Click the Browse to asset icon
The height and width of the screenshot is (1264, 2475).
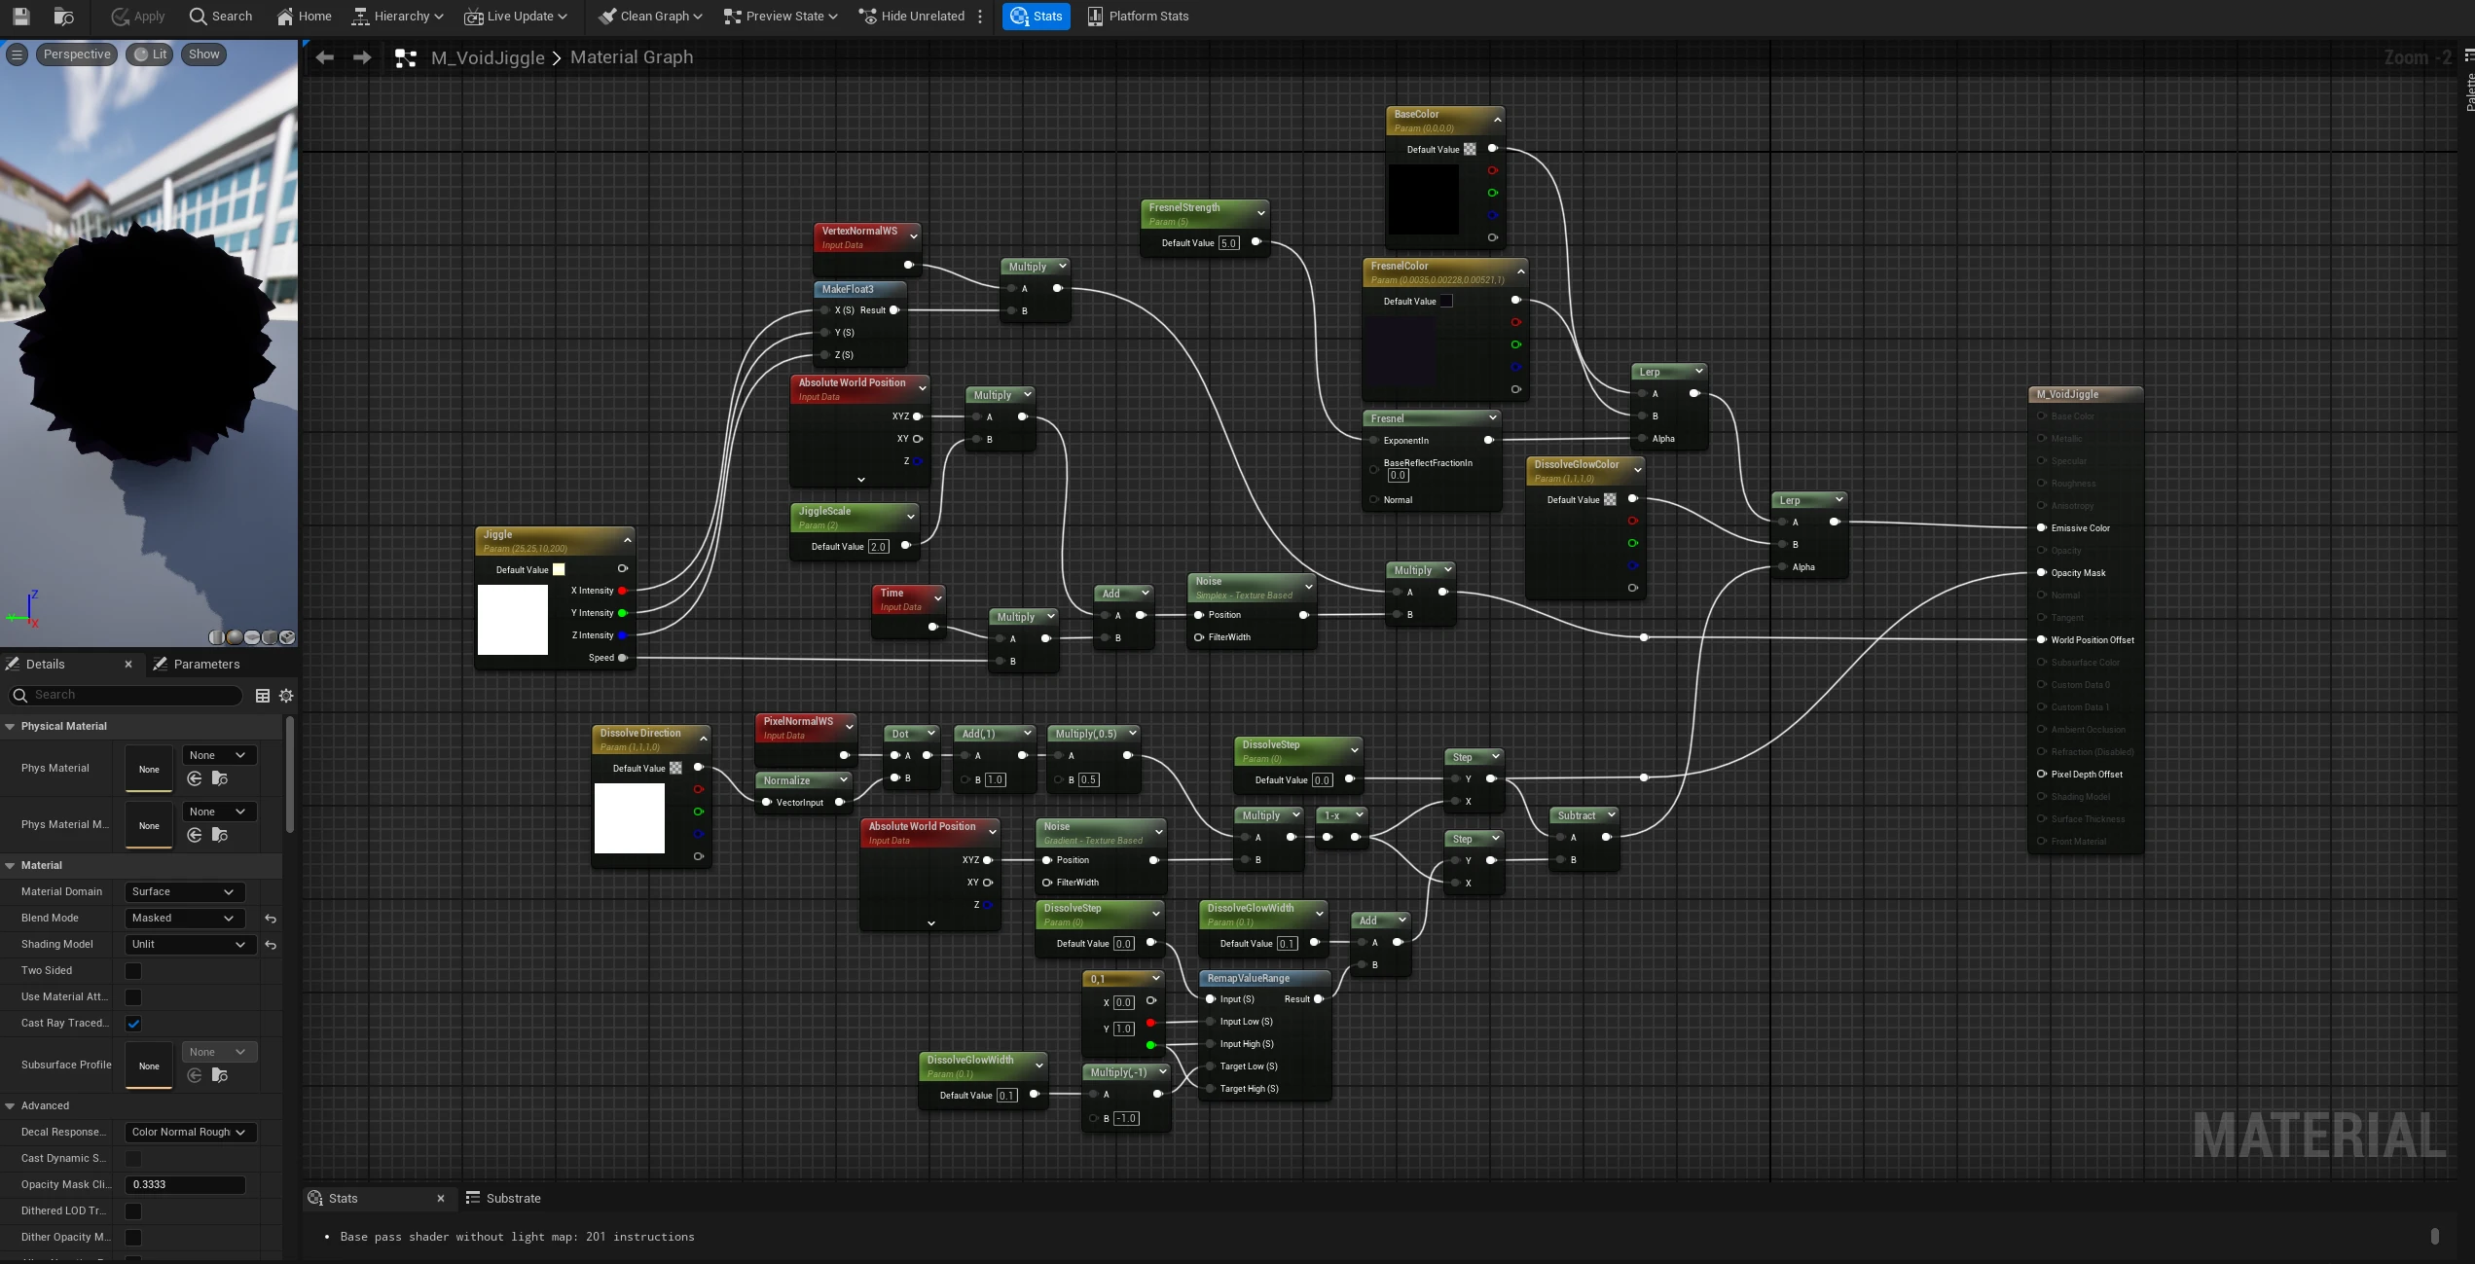pyautogui.click(x=63, y=16)
